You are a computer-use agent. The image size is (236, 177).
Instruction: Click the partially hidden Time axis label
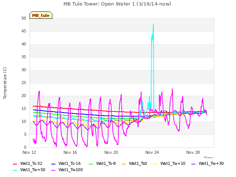click(209, 157)
